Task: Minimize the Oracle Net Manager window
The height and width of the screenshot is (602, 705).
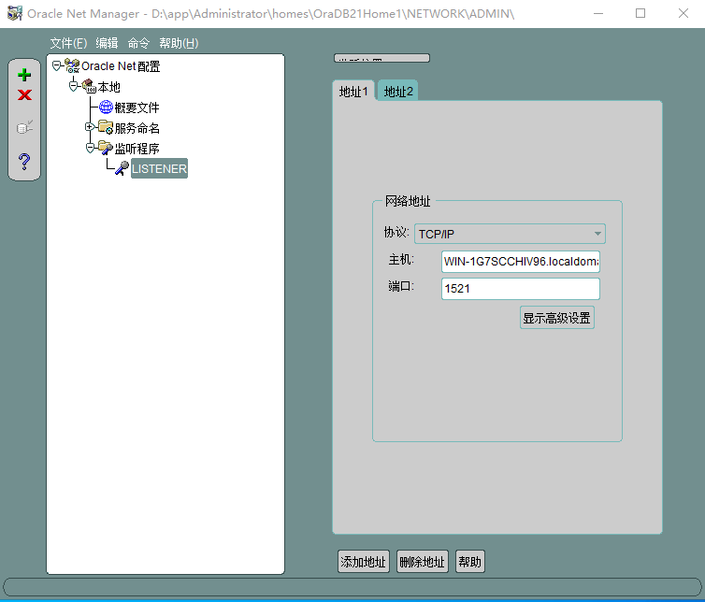Action: 598,13
